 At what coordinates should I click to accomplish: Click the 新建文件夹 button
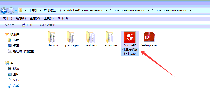[x=48, y=25]
